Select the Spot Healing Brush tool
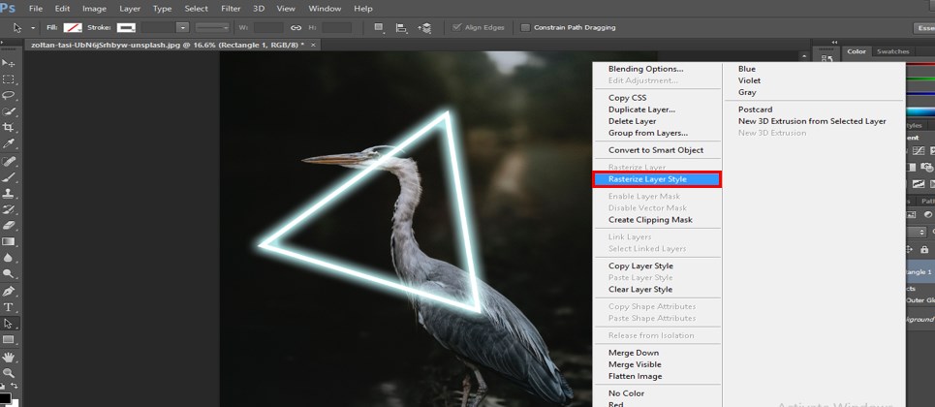The image size is (935, 407). [9, 161]
